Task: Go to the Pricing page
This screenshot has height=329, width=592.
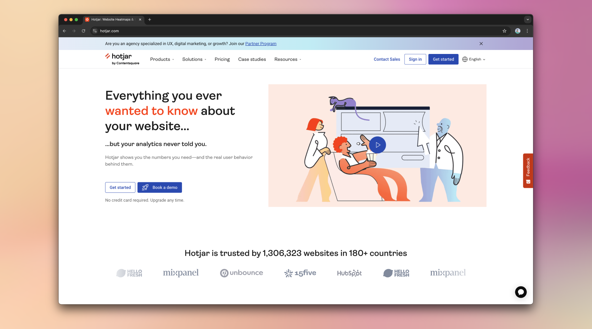Action: tap(222, 59)
